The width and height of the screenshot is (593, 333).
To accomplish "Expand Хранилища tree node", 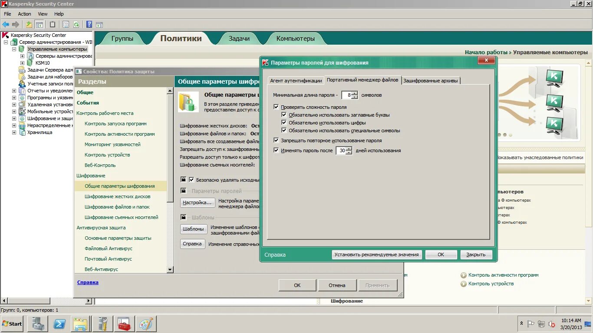I will tap(14, 132).
